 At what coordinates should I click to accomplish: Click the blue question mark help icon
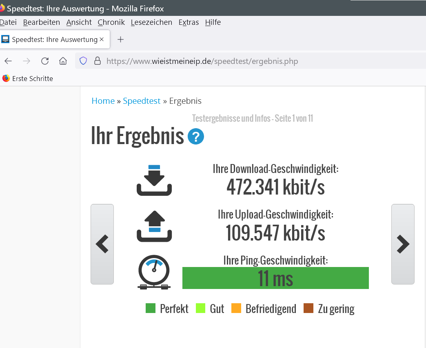click(x=196, y=137)
